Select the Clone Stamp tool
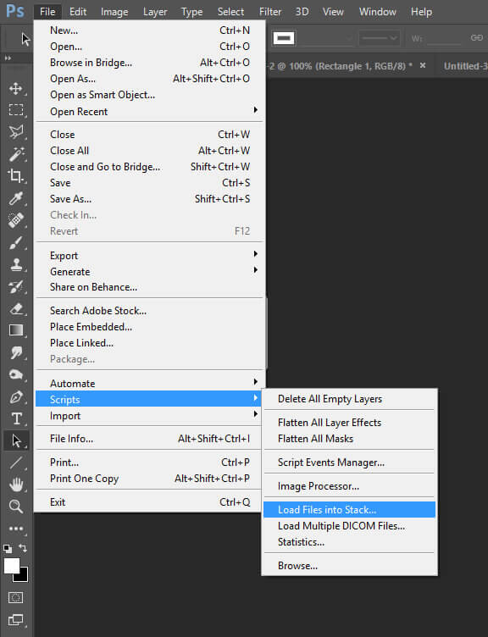The height and width of the screenshot is (637, 488). tap(16, 264)
